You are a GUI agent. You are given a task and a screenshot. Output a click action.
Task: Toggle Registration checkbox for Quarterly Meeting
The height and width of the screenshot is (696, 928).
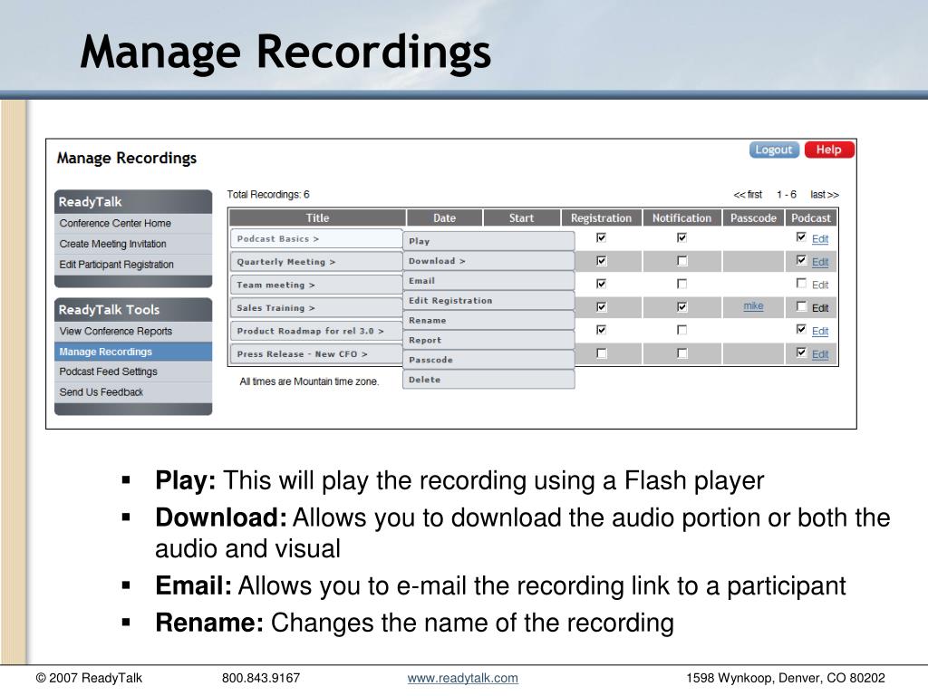tap(602, 261)
